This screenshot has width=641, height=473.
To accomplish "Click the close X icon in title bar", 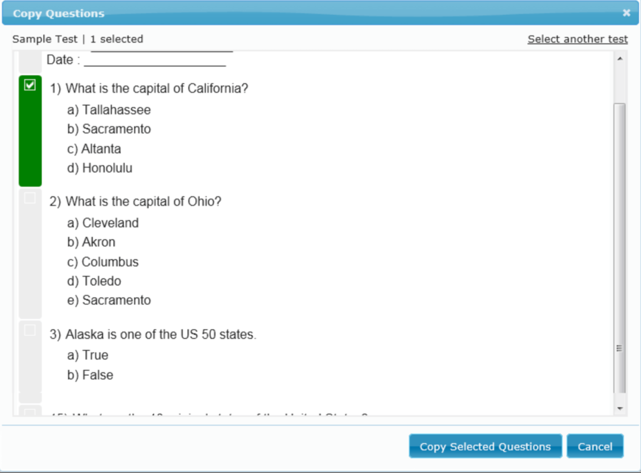I will tap(625, 13).
